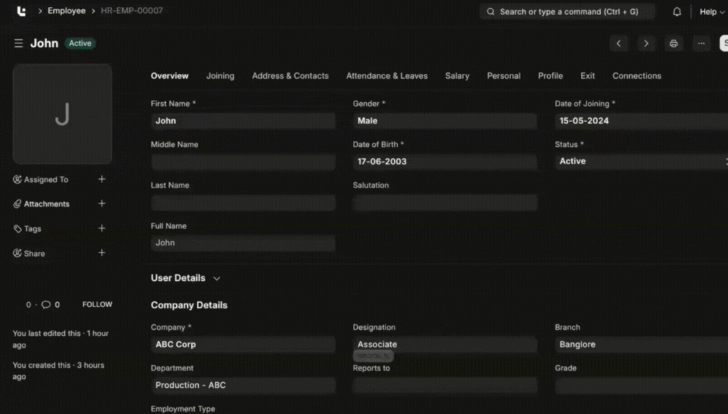Click the Full Name read-only field
The height and width of the screenshot is (414, 728).
click(243, 243)
